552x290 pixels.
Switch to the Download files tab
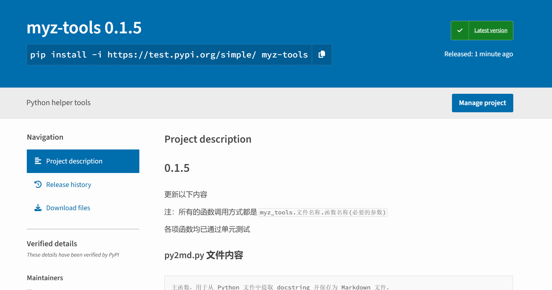click(83, 208)
